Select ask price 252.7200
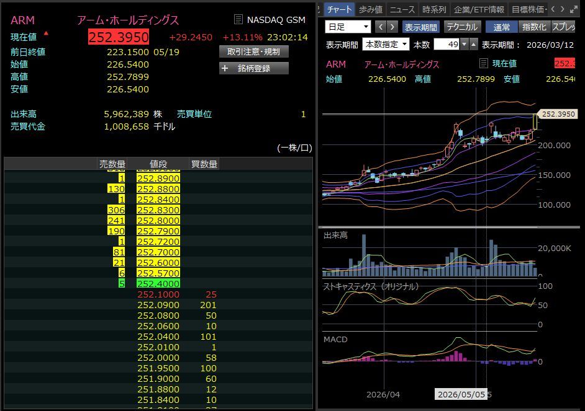This screenshot has width=585, height=411. pyautogui.click(x=158, y=242)
